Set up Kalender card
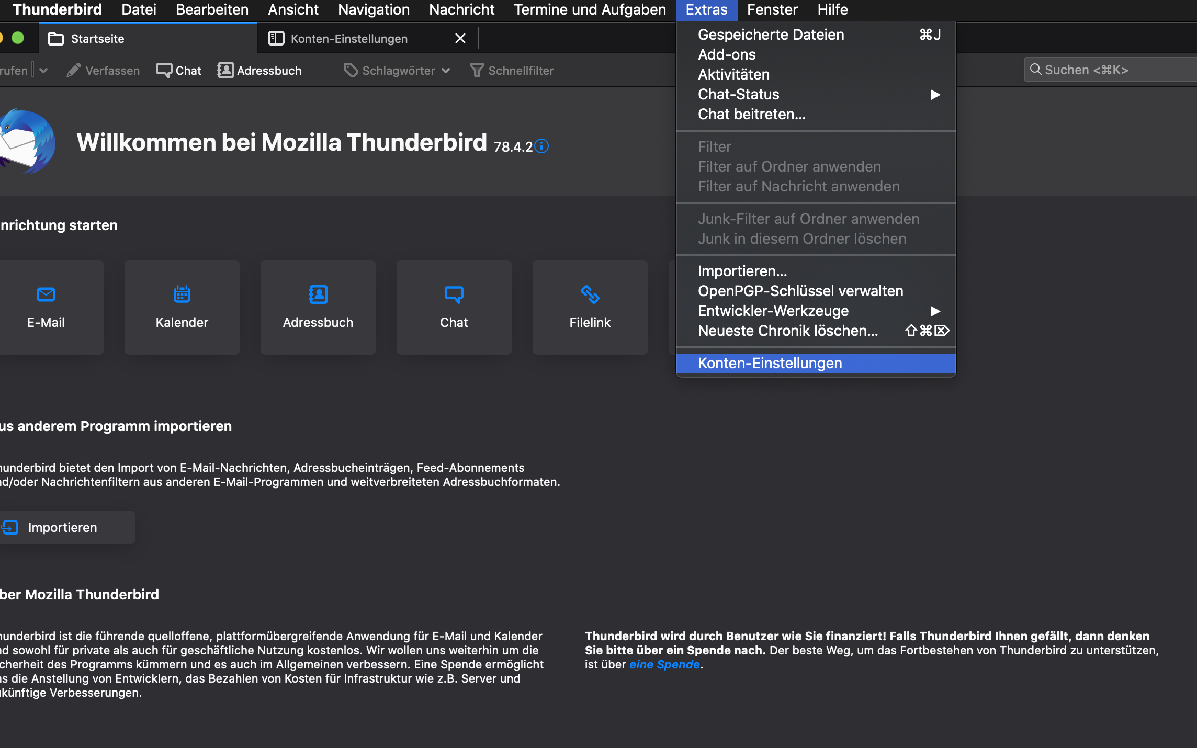Image resolution: width=1197 pixels, height=748 pixels. pyautogui.click(x=182, y=308)
